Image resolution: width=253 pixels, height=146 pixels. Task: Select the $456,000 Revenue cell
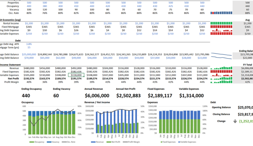(45, 68)
